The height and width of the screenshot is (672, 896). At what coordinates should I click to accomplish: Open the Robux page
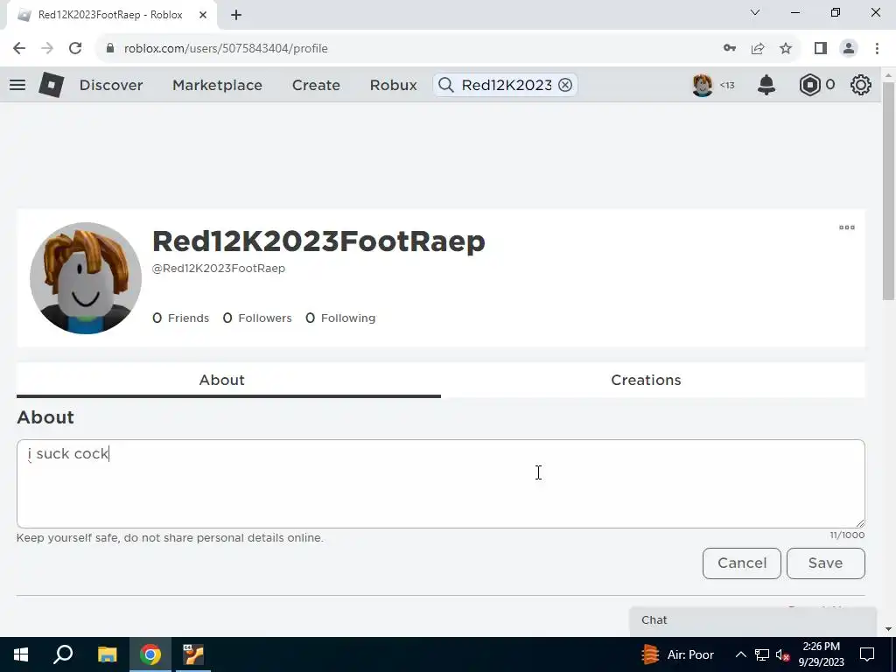tap(393, 85)
